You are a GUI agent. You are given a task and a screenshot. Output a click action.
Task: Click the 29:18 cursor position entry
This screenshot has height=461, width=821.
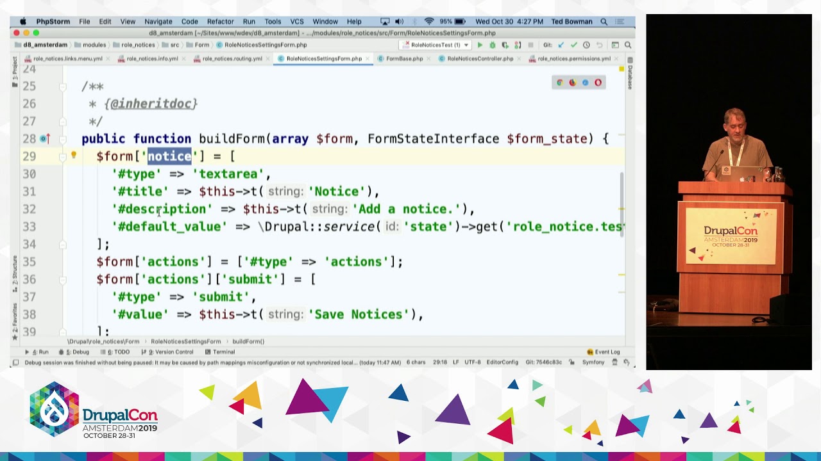(x=440, y=362)
